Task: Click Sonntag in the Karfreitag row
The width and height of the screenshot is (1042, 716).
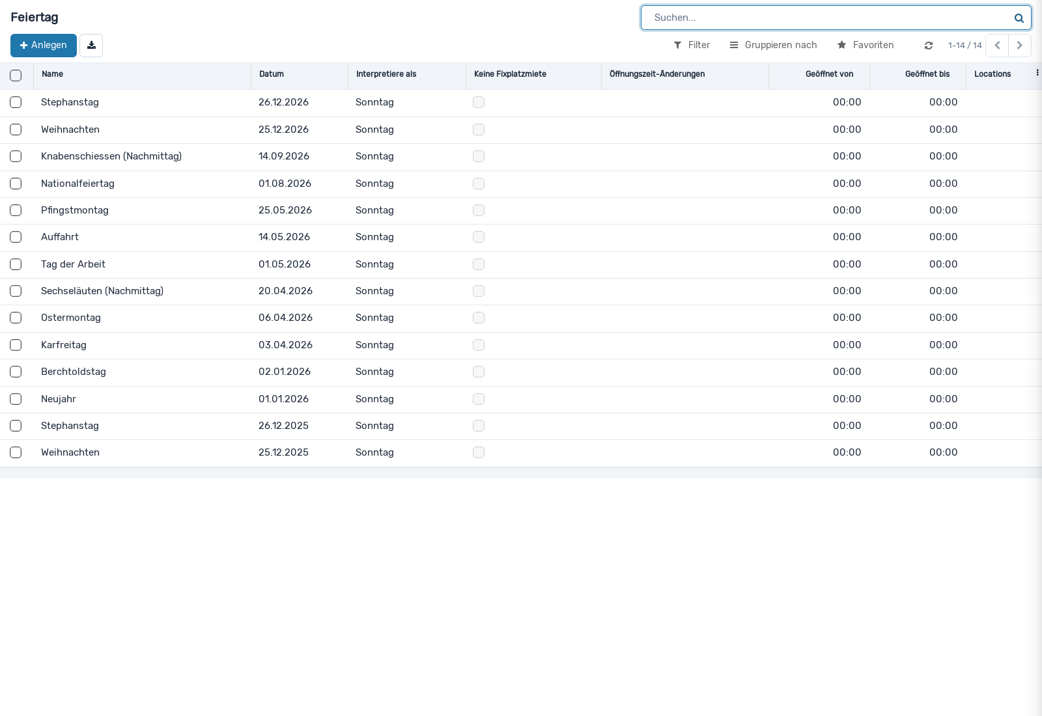Action: (x=374, y=345)
